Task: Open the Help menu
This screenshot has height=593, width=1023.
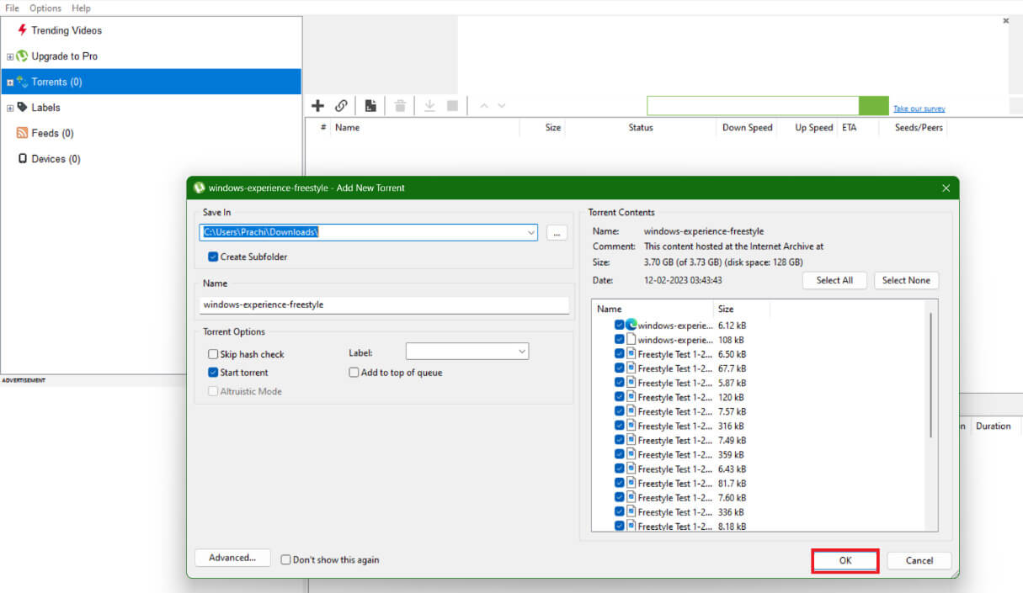Action: [x=81, y=8]
